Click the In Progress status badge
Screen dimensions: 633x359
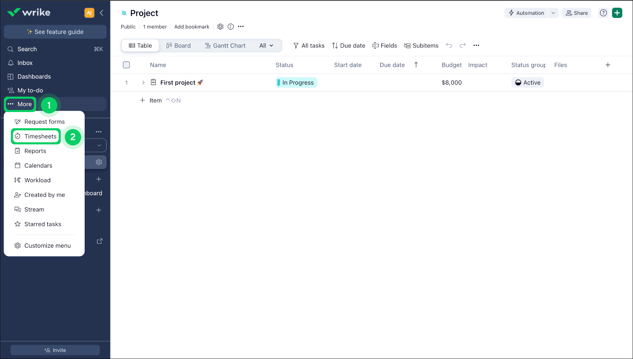point(296,82)
